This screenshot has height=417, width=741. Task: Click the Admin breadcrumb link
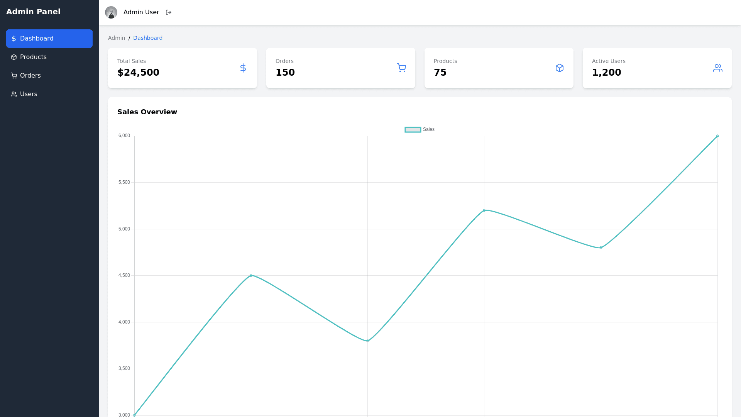click(117, 38)
